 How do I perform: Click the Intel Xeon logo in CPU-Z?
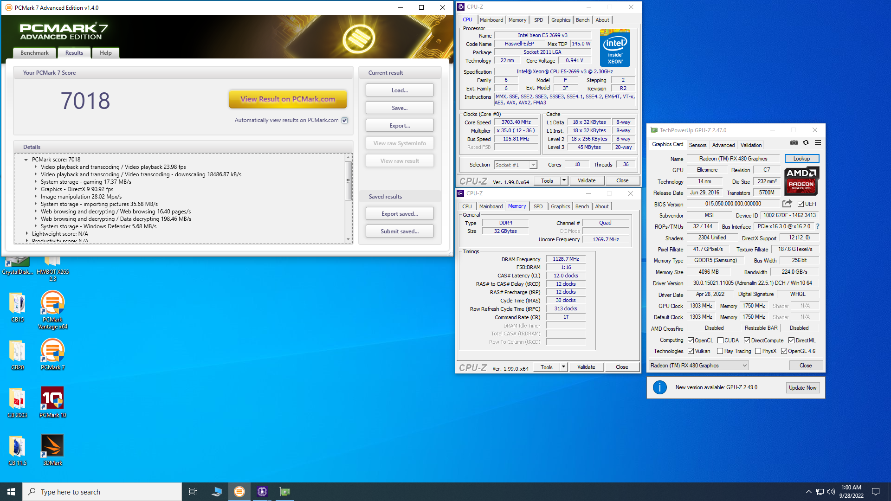(x=615, y=48)
